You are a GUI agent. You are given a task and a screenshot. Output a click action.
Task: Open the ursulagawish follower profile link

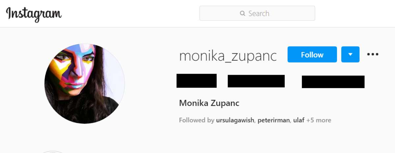tap(235, 120)
